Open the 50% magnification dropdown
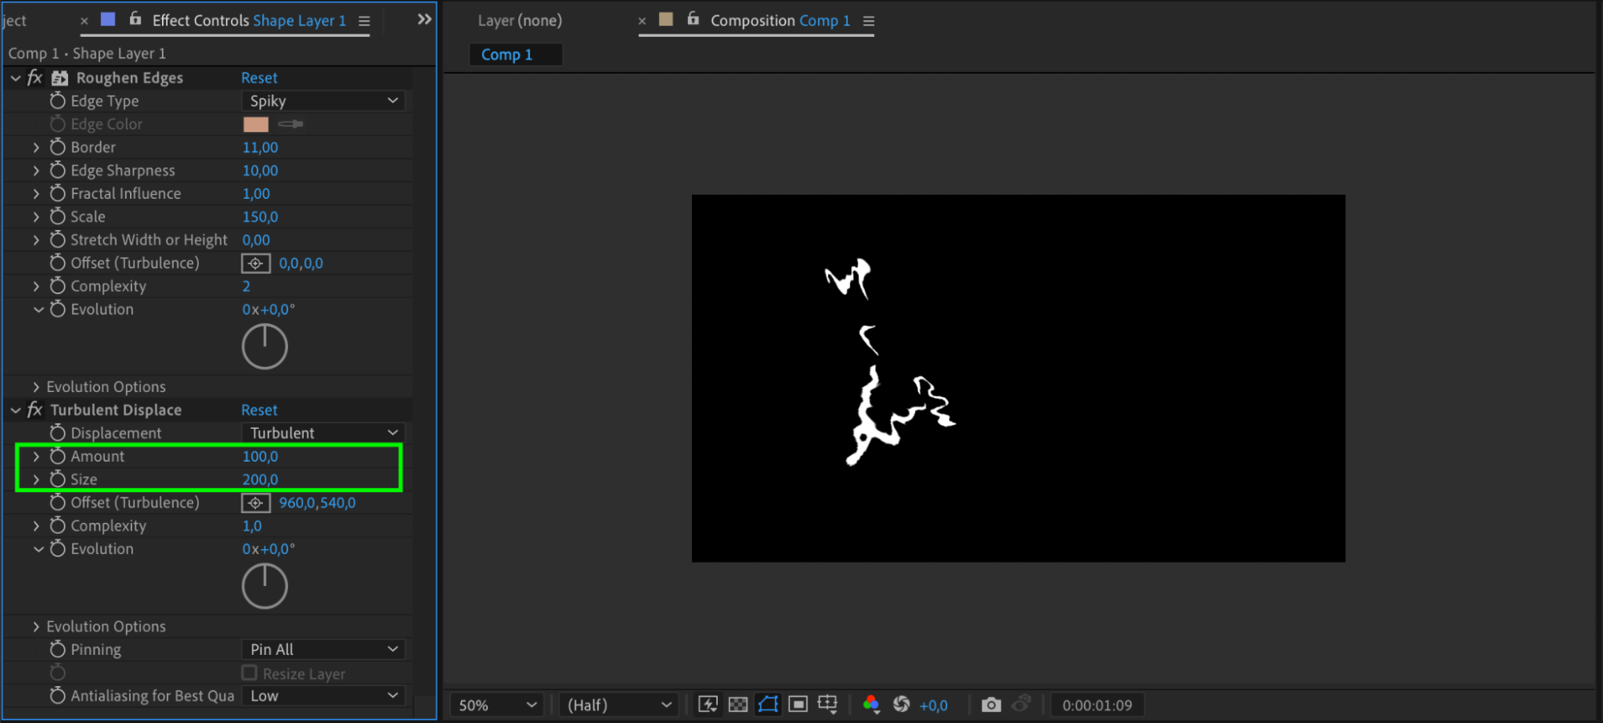Viewport: 1603px width, 723px height. tap(496, 705)
